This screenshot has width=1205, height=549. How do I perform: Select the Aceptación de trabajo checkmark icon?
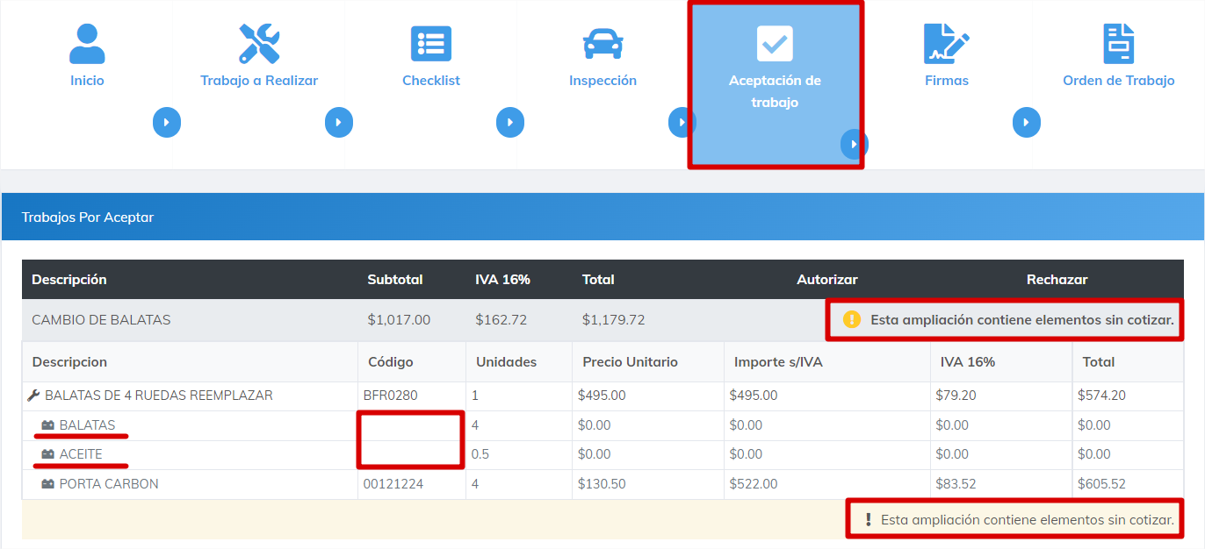pos(775,43)
